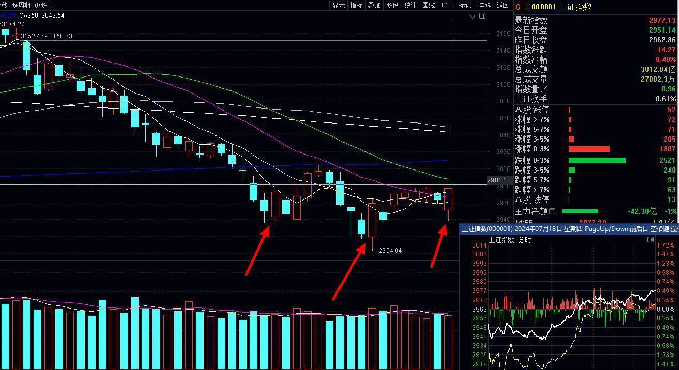Open the 多周期 dropdown
Image resolution: width=679 pixels, height=370 pixels.
tap(21, 5)
